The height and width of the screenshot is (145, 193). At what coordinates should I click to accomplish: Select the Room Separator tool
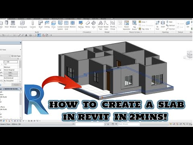click(126, 25)
